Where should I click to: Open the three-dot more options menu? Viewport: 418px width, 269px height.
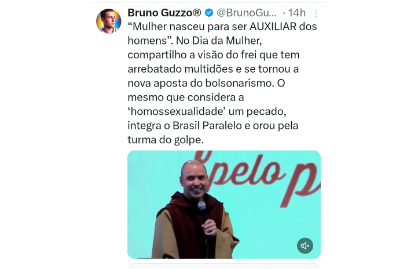[316, 13]
